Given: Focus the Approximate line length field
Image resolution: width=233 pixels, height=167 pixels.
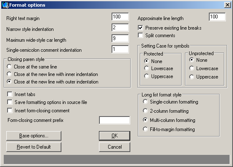Looking at the screenshot, I should tap(217, 17).
